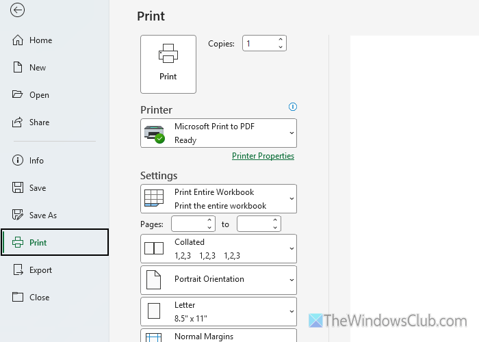
Task: Click the New blank page icon
Action: (17, 67)
